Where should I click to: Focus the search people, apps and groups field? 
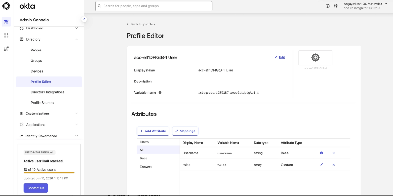click(154, 6)
